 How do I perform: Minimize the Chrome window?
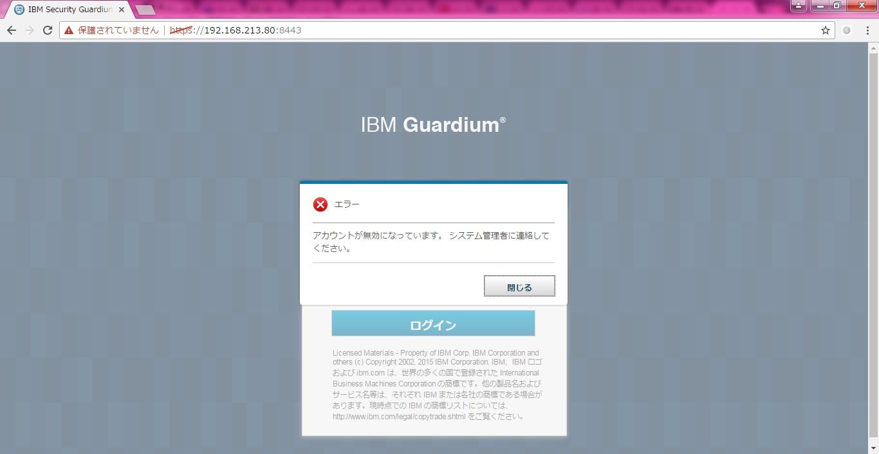click(820, 6)
